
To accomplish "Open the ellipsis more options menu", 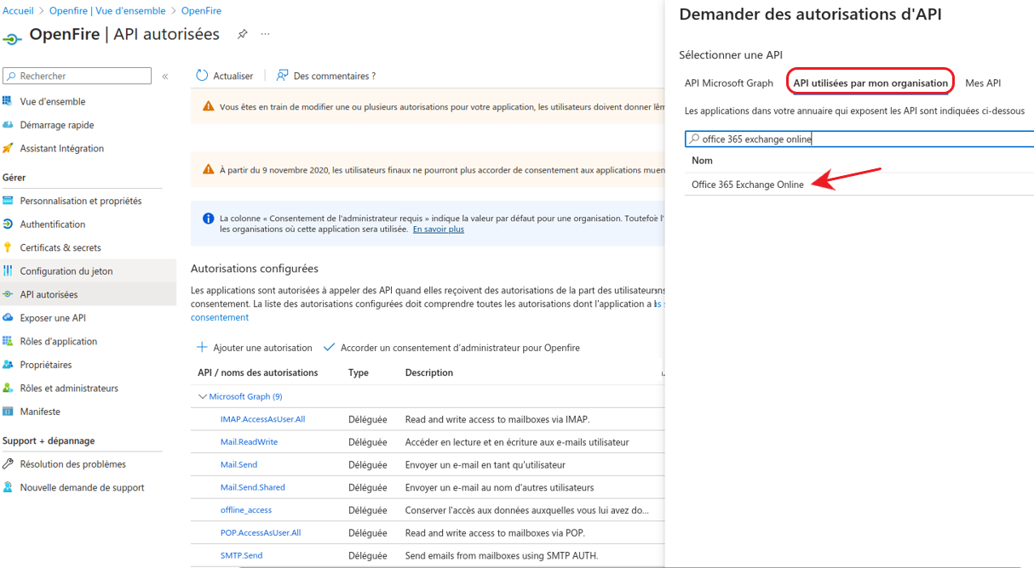I will tap(266, 34).
